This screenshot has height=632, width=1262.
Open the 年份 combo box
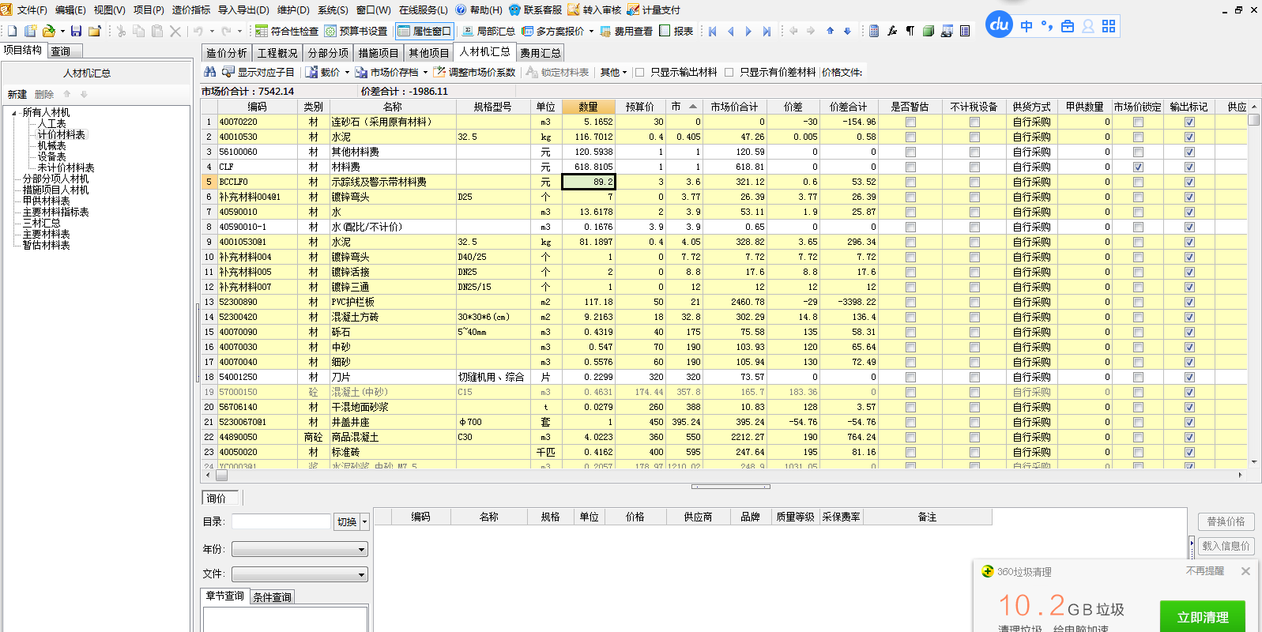tap(299, 549)
